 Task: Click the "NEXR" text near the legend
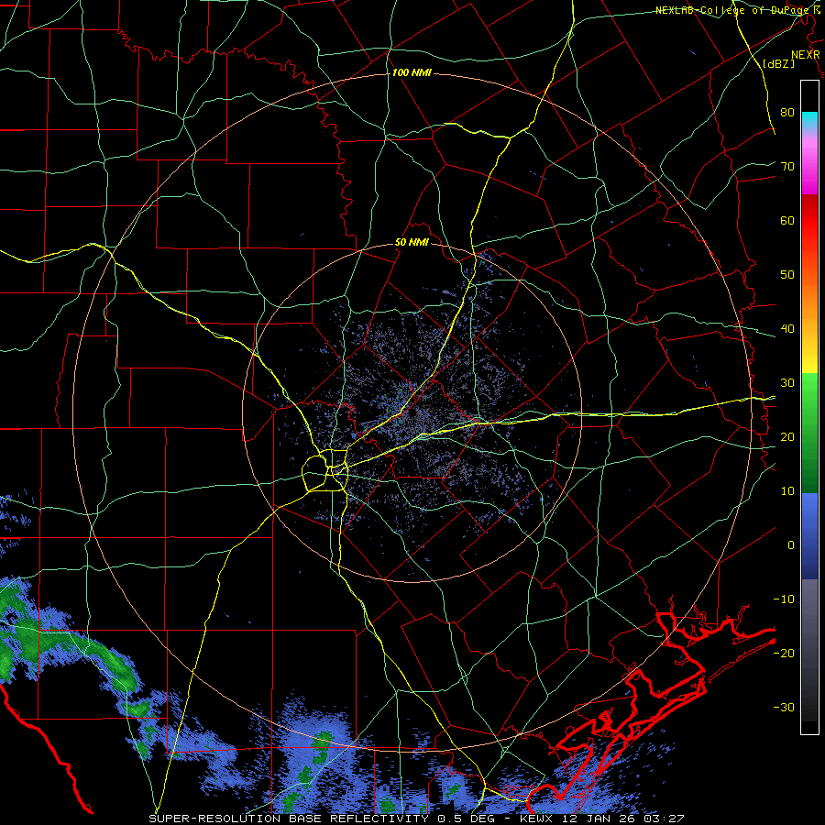click(x=805, y=55)
